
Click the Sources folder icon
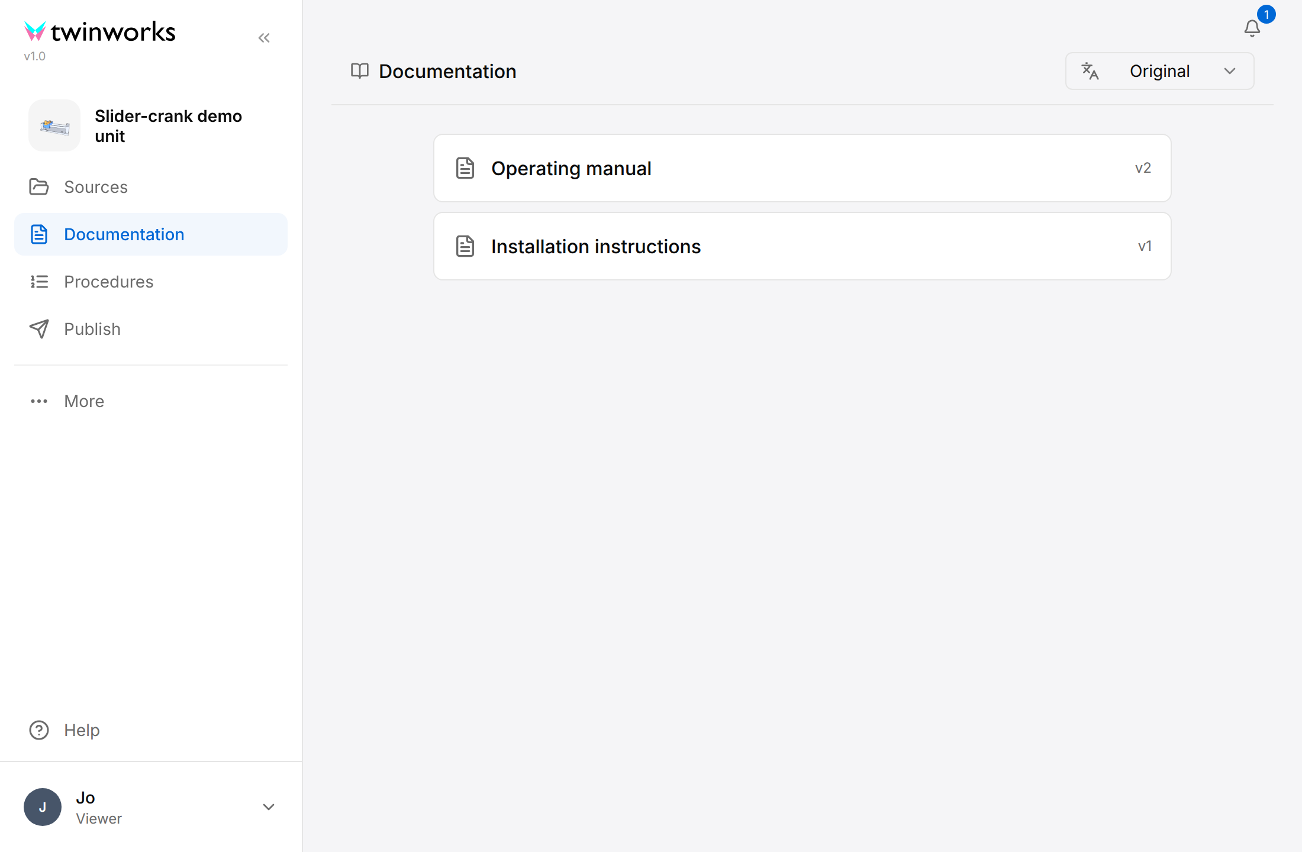point(39,187)
